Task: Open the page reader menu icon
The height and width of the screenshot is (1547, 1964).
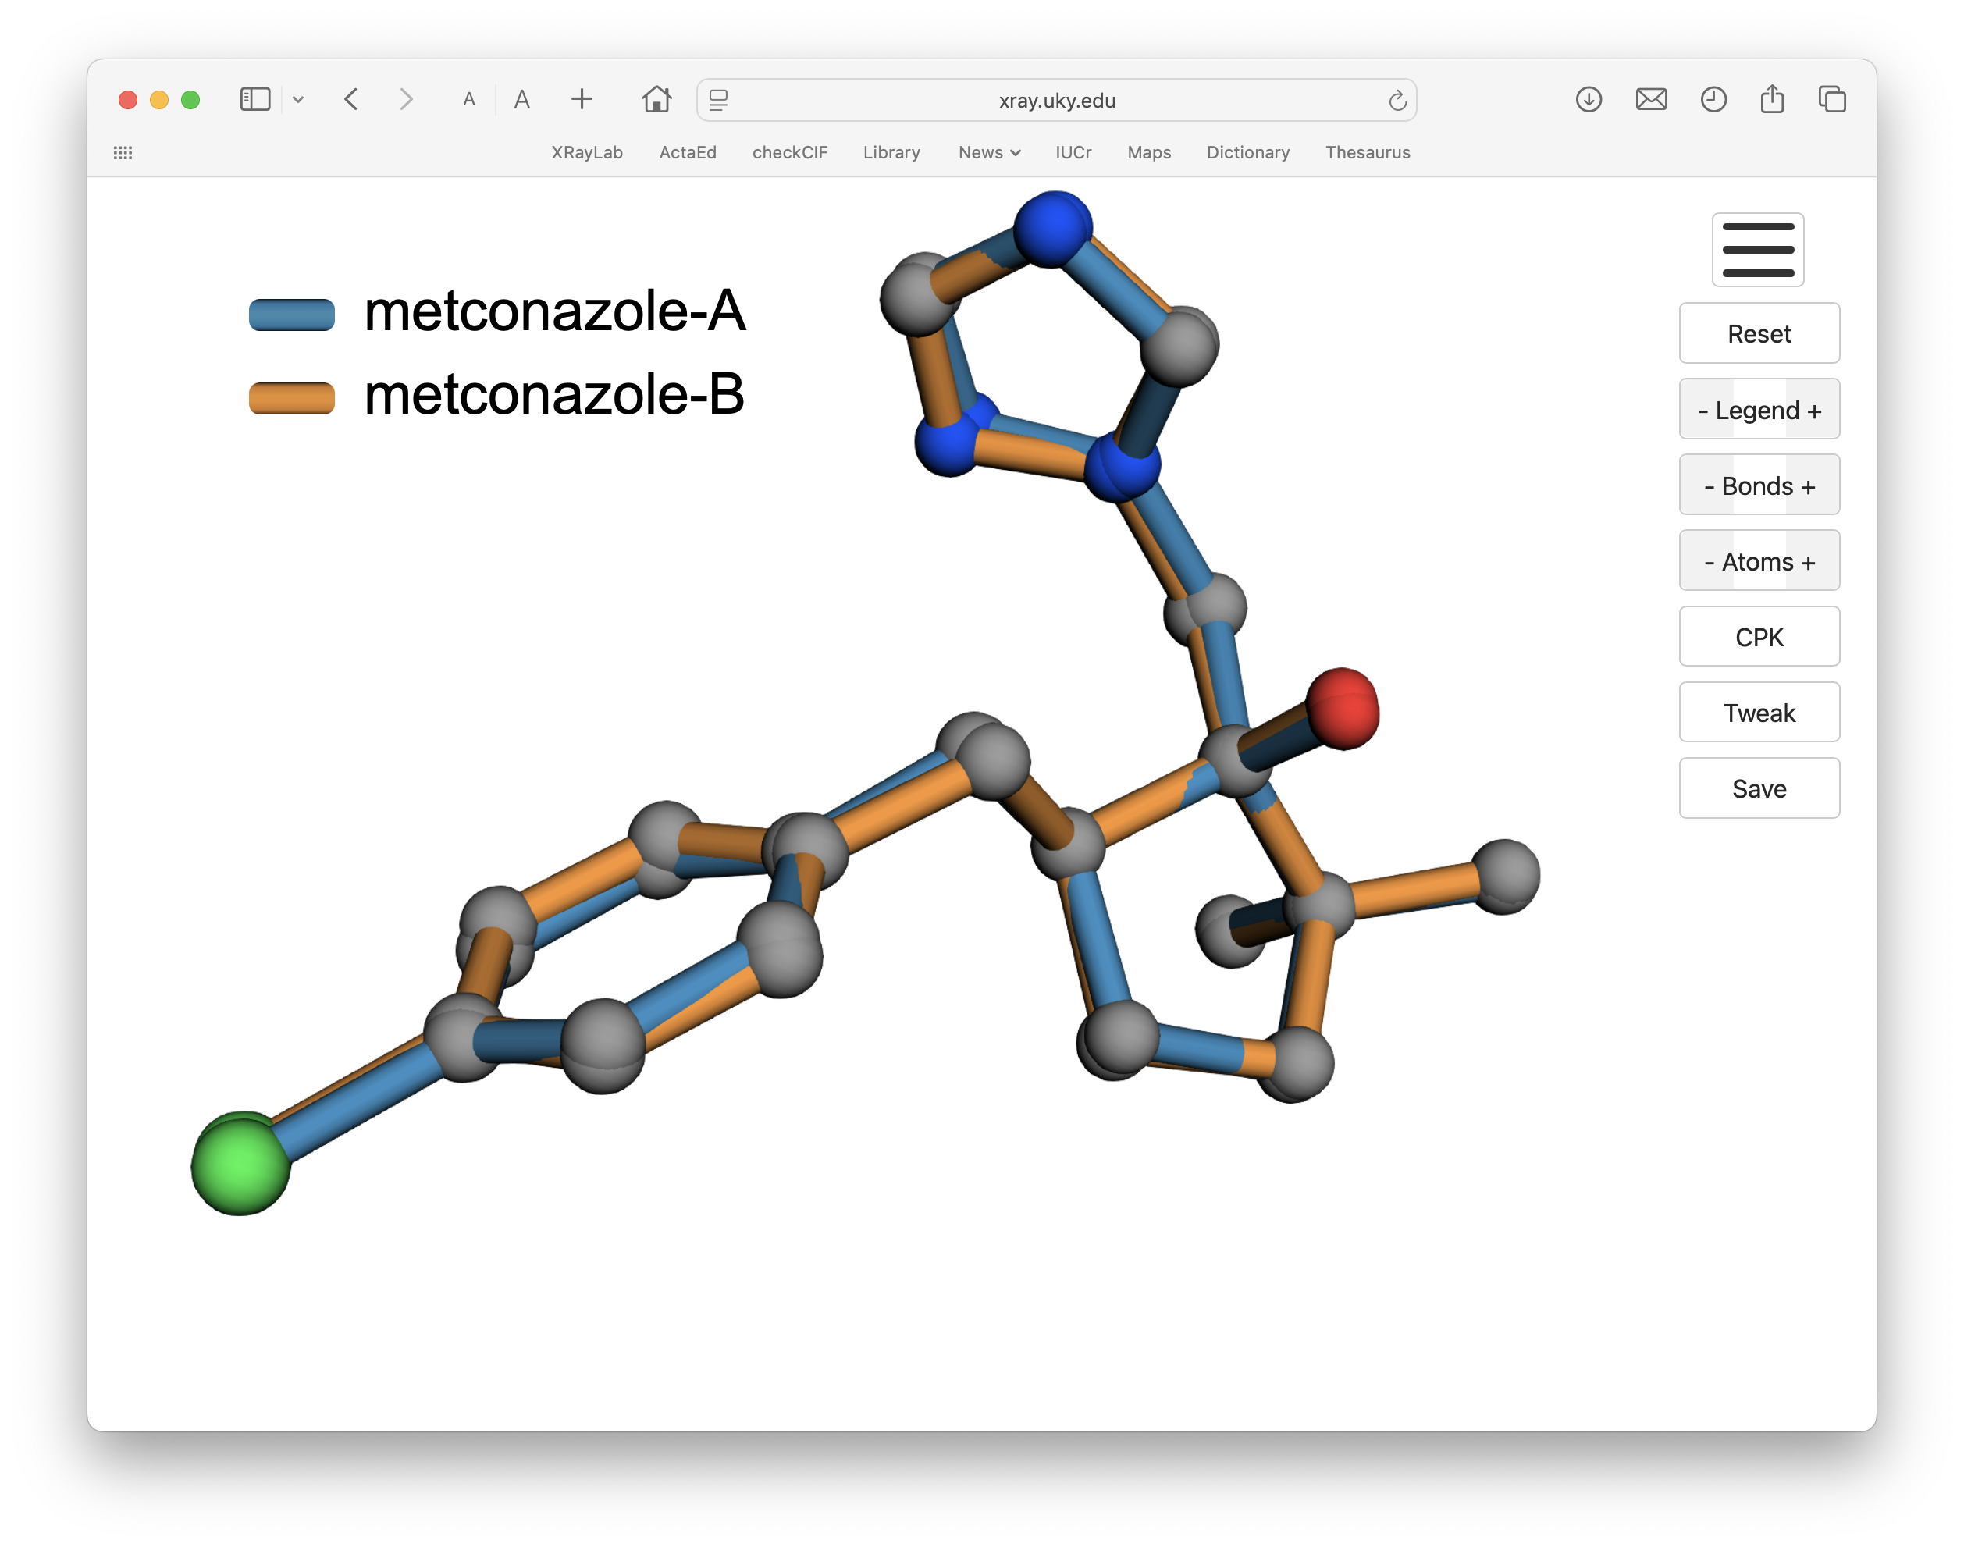Action: (718, 100)
